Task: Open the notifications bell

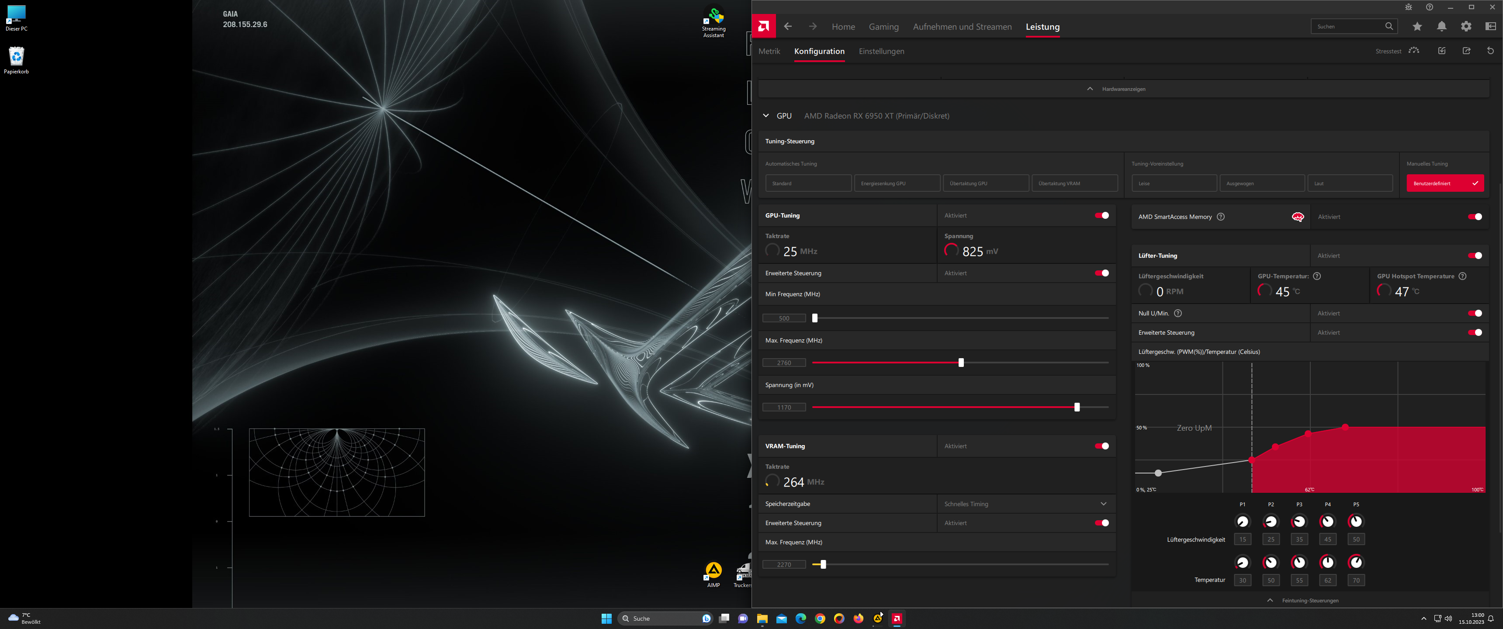Action: coord(1442,26)
